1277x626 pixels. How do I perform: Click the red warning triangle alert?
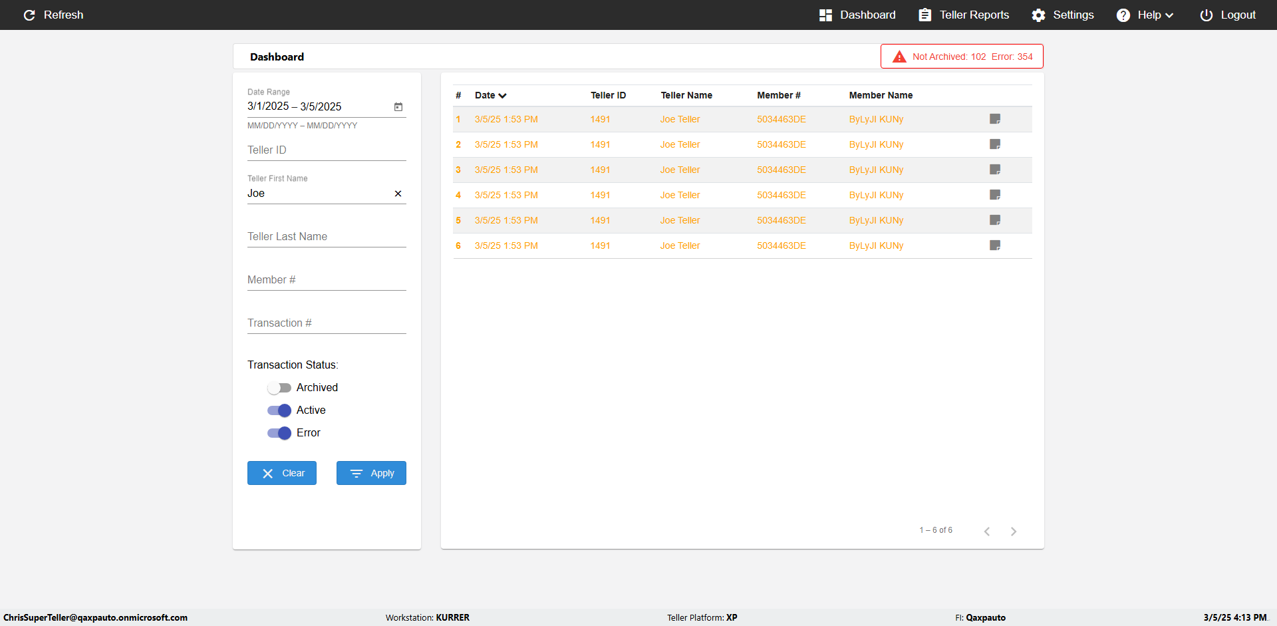tap(899, 57)
